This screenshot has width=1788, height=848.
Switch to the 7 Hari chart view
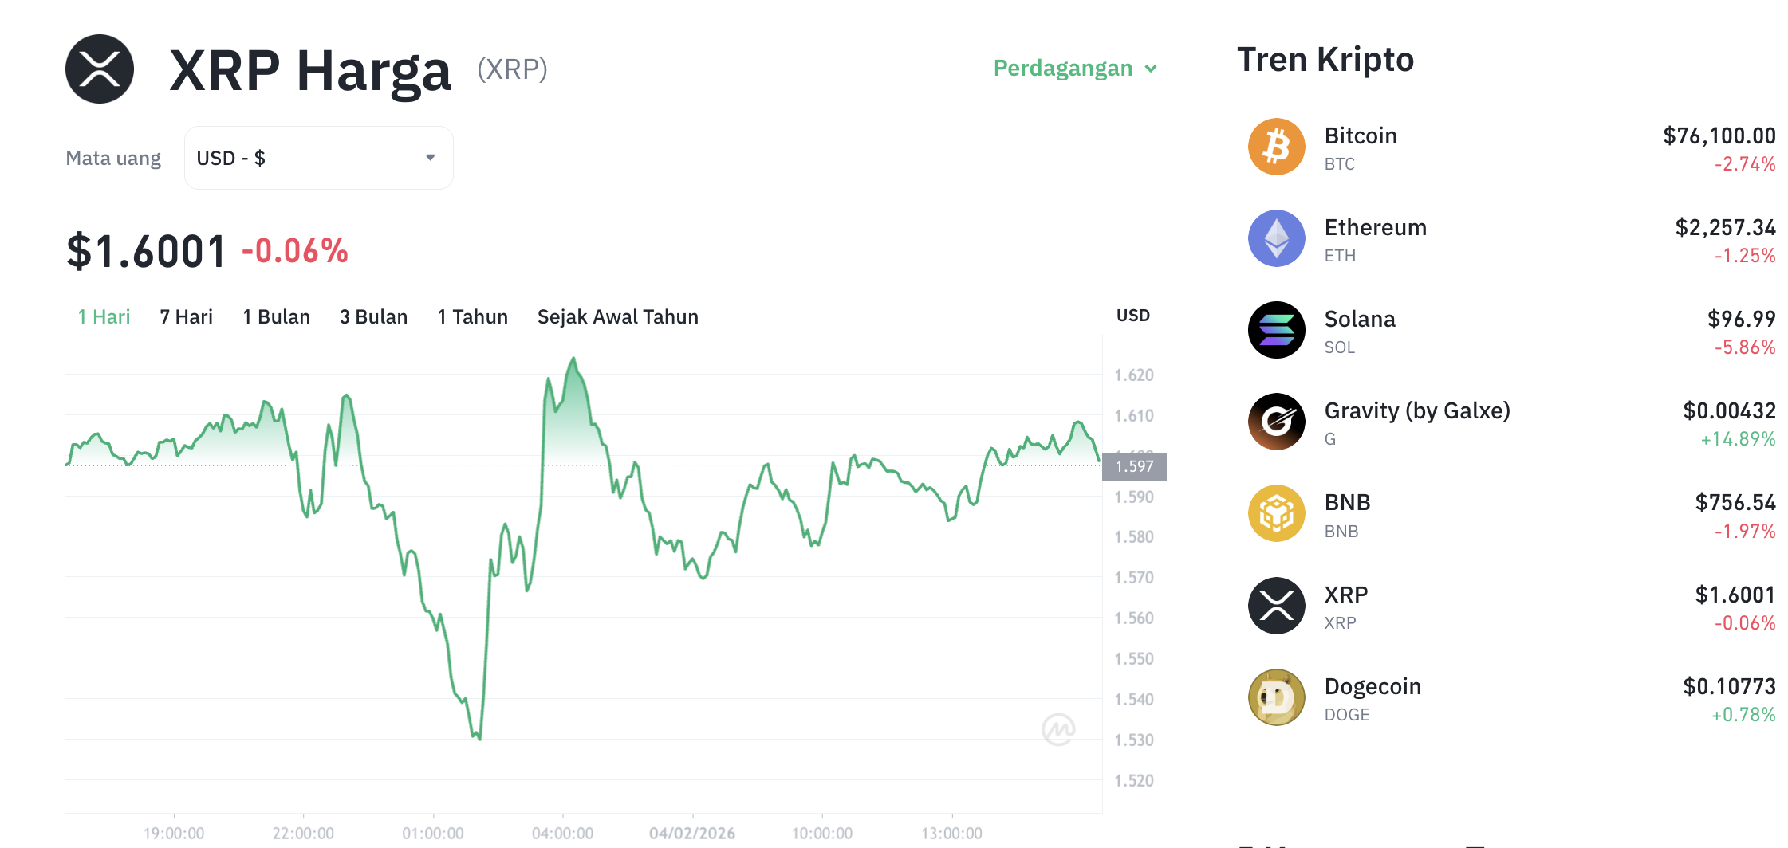(x=185, y=316)
